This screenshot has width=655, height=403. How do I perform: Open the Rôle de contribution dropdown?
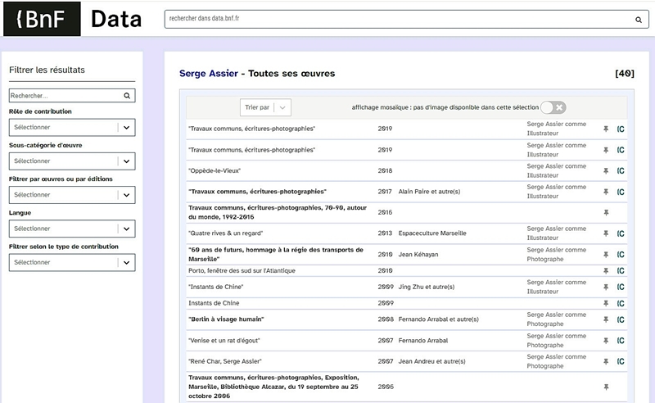(72, 127)
